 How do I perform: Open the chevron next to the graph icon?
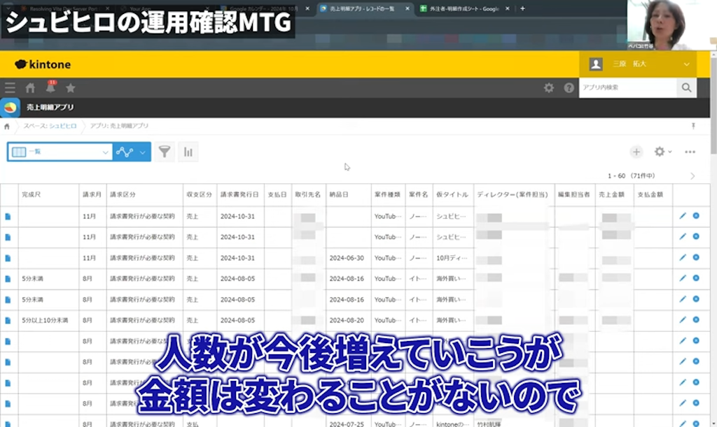(142, 151)
